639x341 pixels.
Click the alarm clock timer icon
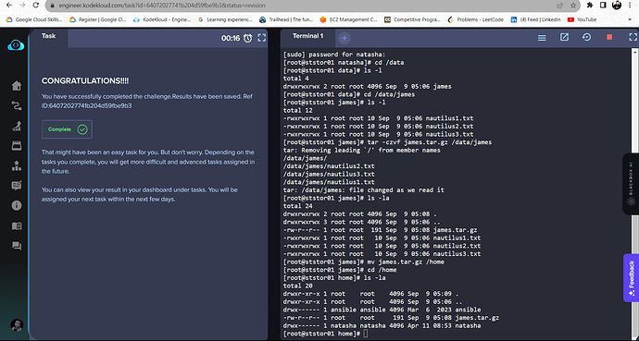tap(248, 38)
